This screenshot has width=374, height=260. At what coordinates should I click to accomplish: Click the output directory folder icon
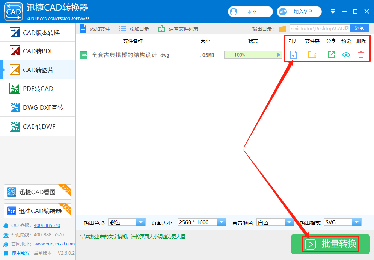(x=282, y=29)
